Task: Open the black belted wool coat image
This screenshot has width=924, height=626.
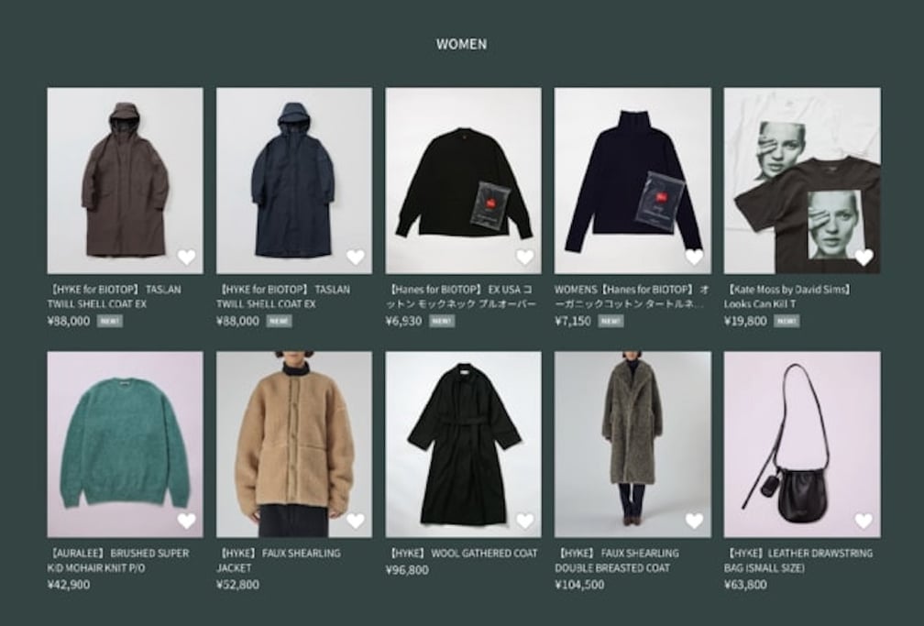Action: [463, 445]
